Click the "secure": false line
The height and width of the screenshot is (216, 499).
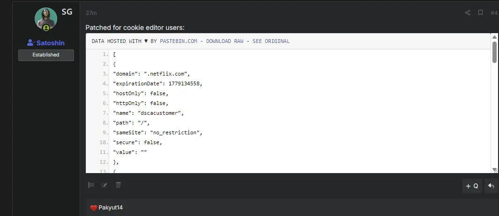click(x=138, y=142)
